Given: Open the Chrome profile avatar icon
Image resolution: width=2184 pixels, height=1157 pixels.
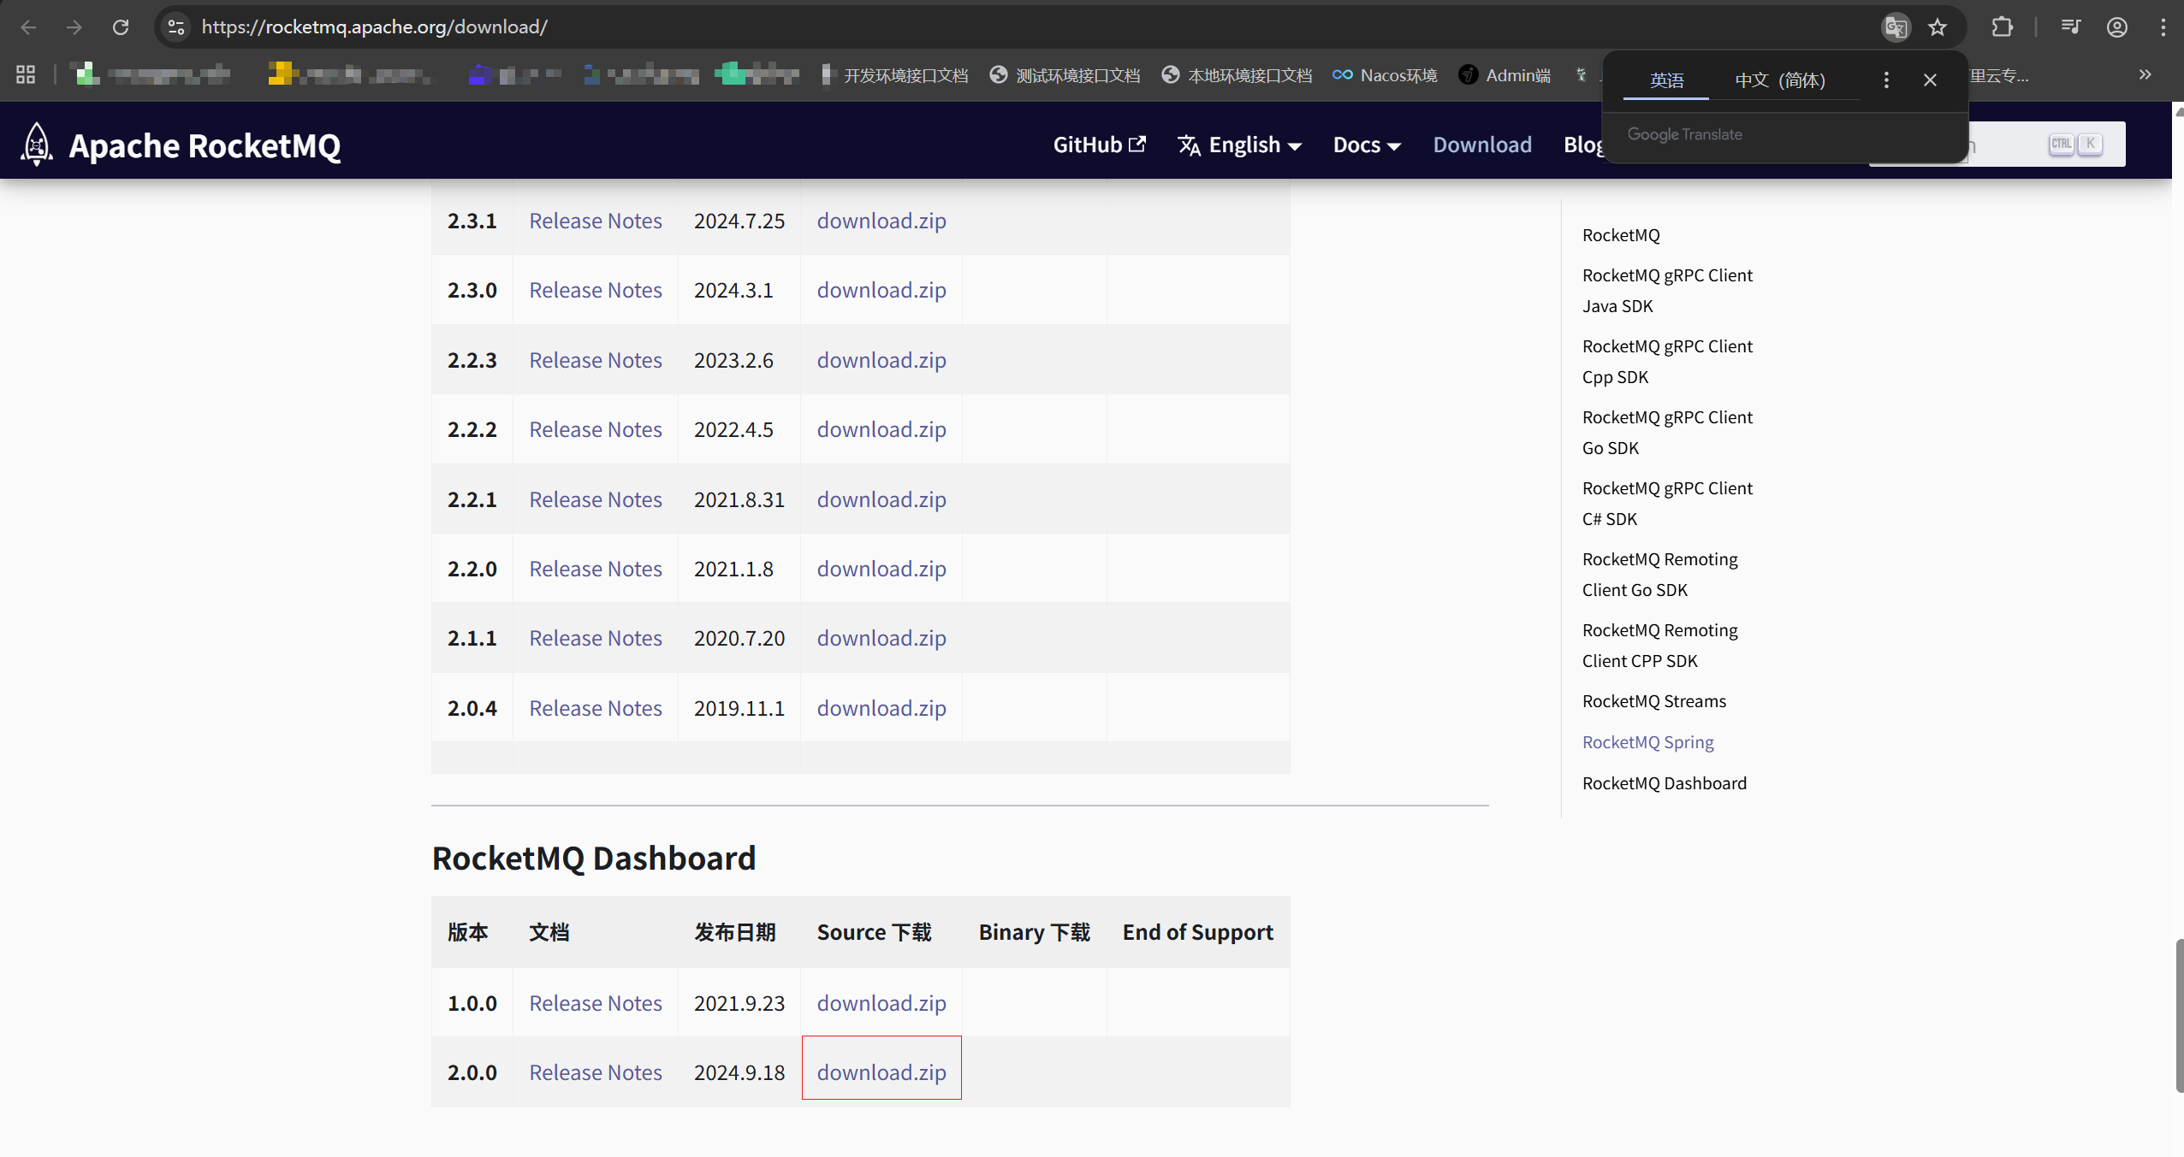Looking at the screenshot, I should coord(2116,27).
